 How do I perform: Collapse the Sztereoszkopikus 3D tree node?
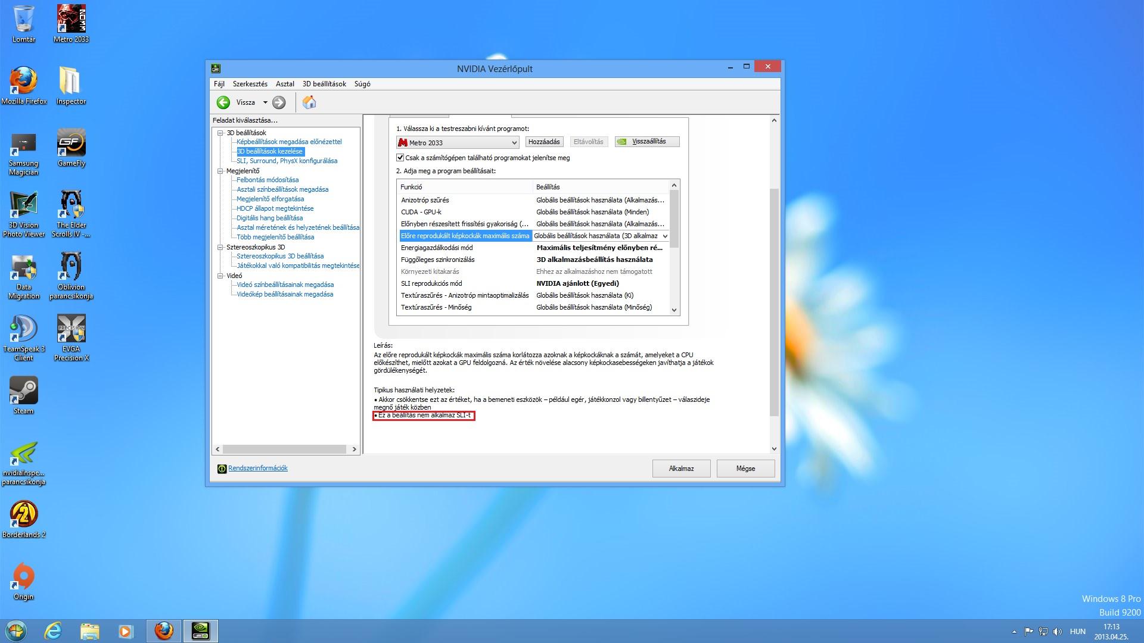point(220,247)
